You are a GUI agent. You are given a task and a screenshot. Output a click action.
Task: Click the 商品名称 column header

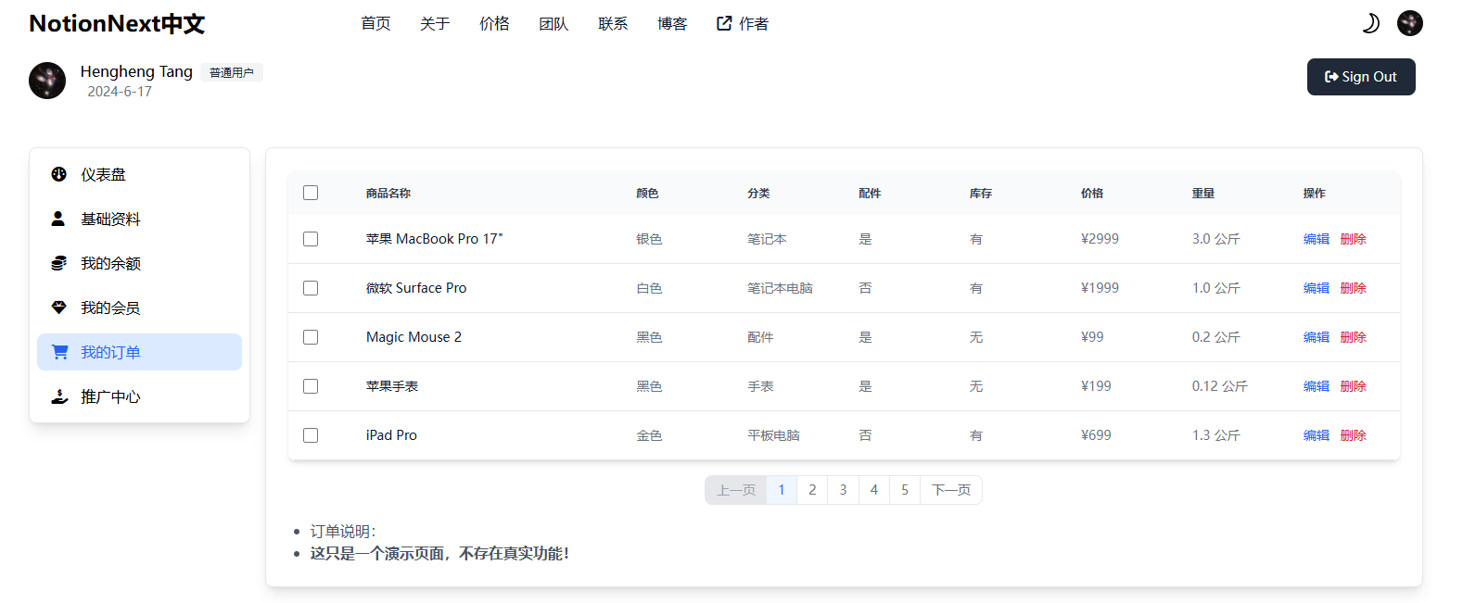click(x=388, y=193)
